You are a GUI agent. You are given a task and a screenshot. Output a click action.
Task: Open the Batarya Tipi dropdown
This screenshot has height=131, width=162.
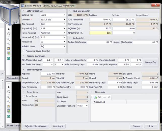pyautogui.click(x=64, y=15)
